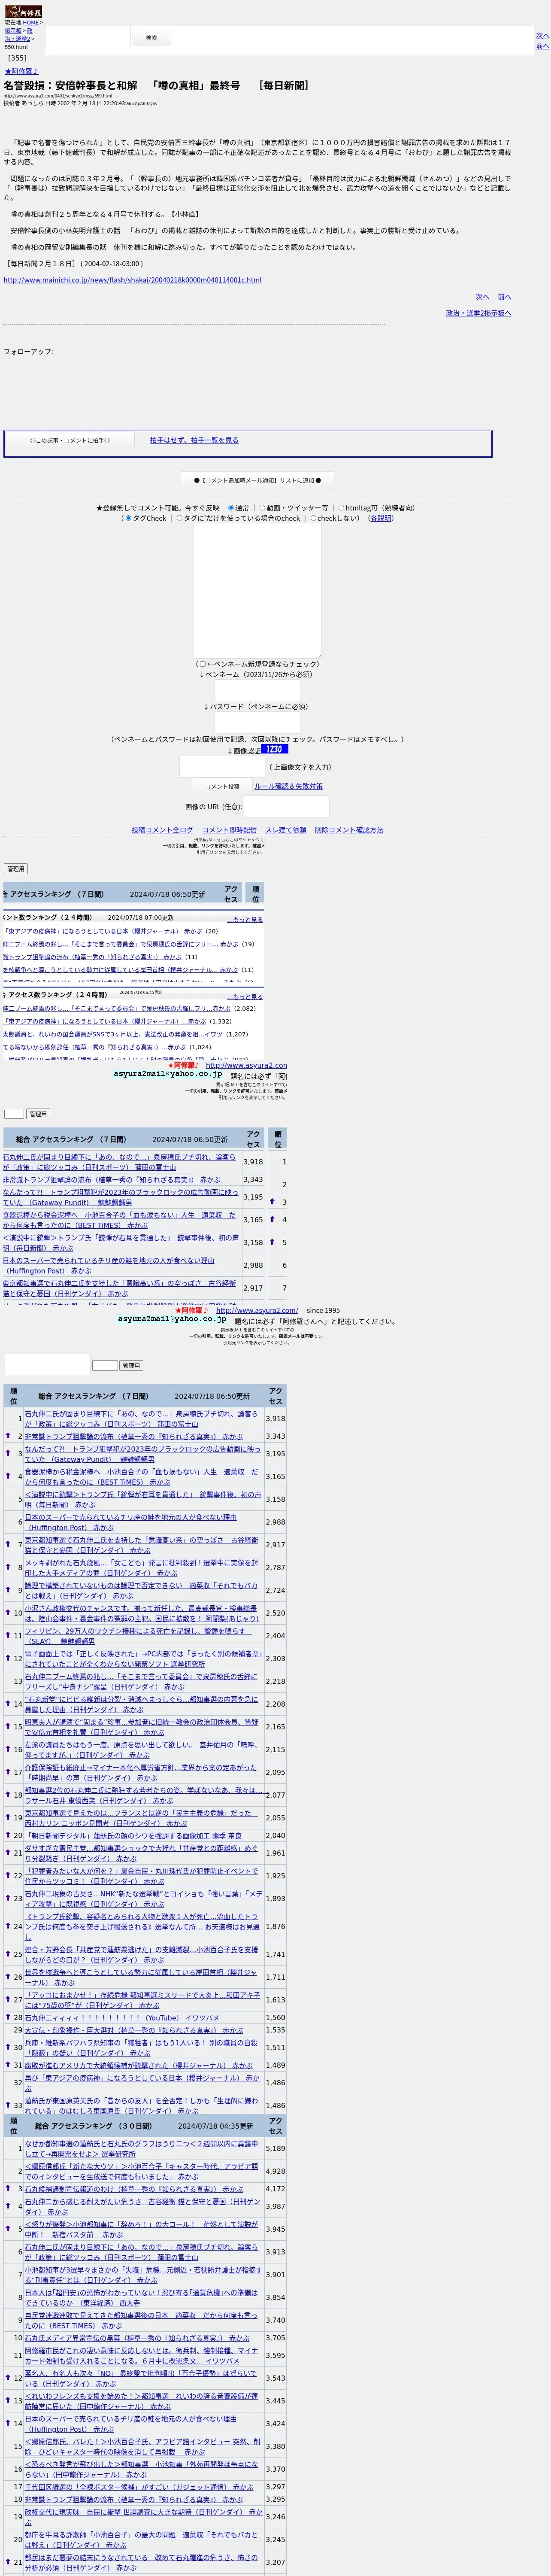Open the HOME breadcrumb link

tap(31, 22)
